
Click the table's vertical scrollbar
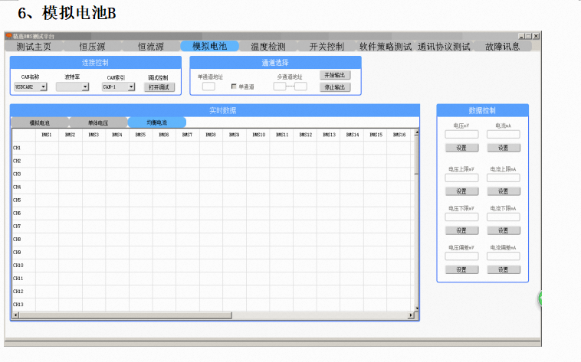pos(417,222)
